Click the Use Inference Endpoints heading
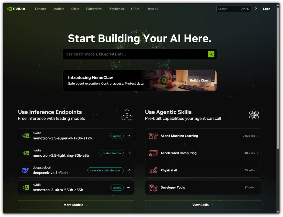Image resolution: width=283 pixels, height=217 pixels. tap(50, 112)
